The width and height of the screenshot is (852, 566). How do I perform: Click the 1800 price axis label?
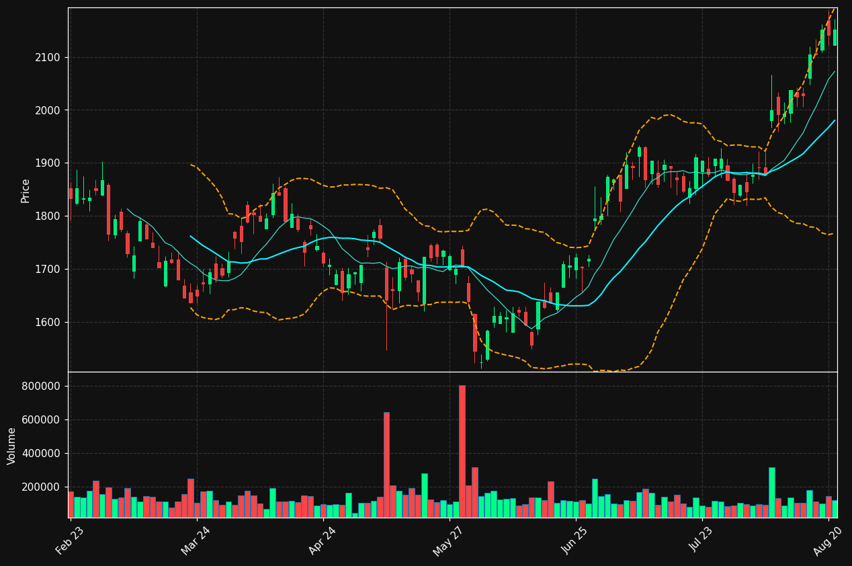coord(48,216)
